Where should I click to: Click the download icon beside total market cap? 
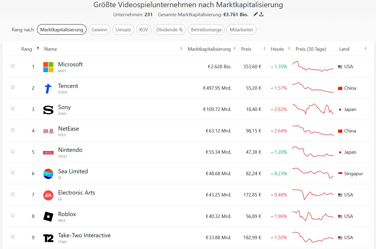coord(261,14)
